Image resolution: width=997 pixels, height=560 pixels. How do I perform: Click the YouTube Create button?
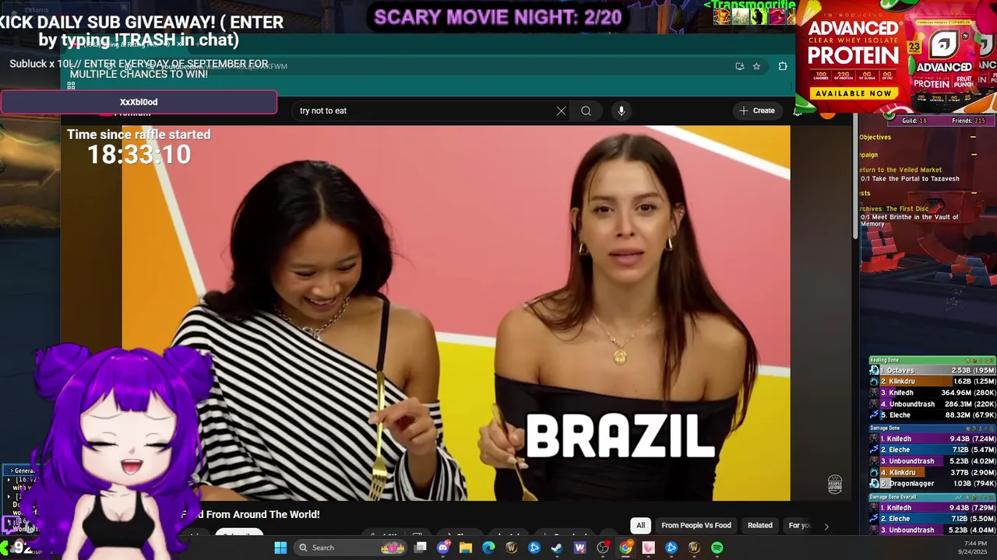(757, 110)
